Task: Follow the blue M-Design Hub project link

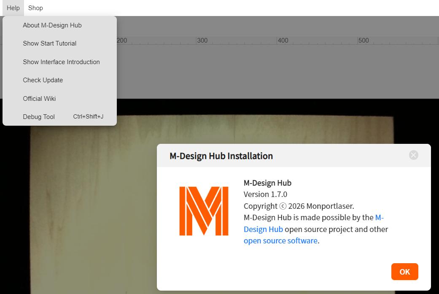Action: pyautogui.click(x=263, y=229)
